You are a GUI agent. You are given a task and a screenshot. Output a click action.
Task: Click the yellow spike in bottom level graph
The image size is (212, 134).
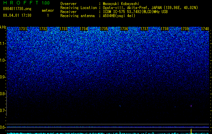point(191,131)
